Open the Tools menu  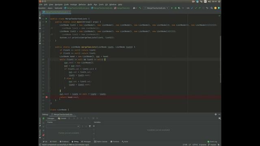(x=101, y=4)
